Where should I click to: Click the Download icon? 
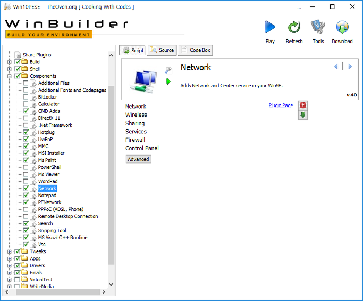342,27
